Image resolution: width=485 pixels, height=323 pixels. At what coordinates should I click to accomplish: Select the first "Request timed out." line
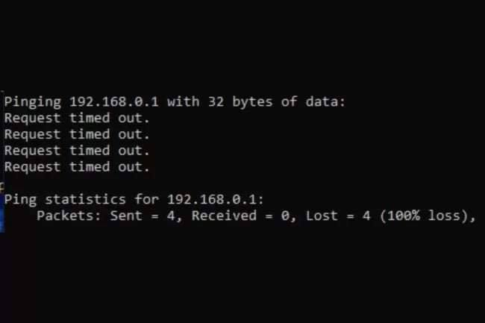[x=77, y=119]
